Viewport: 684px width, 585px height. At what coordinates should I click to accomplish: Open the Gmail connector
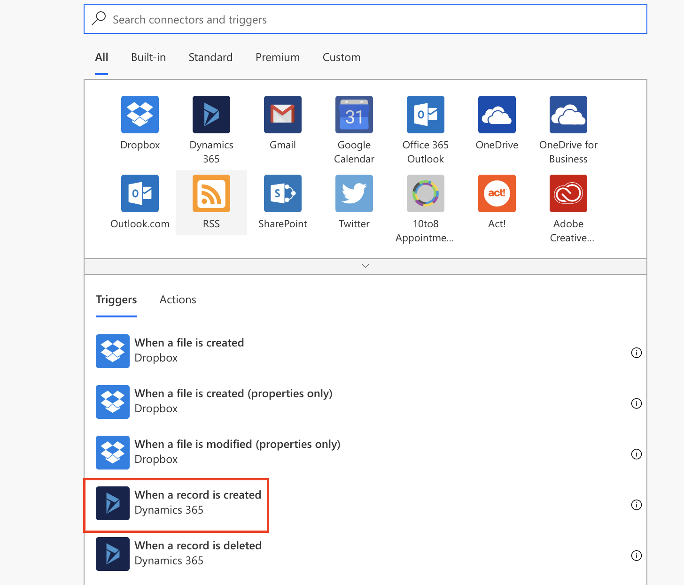point(283,115)
